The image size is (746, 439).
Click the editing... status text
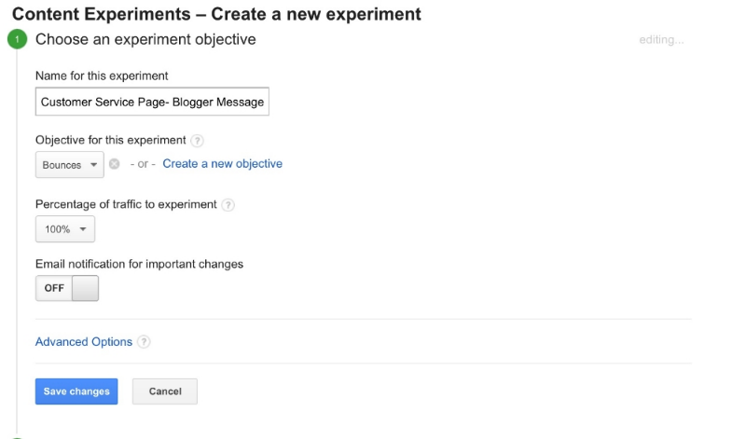click(x=661, y=40)
